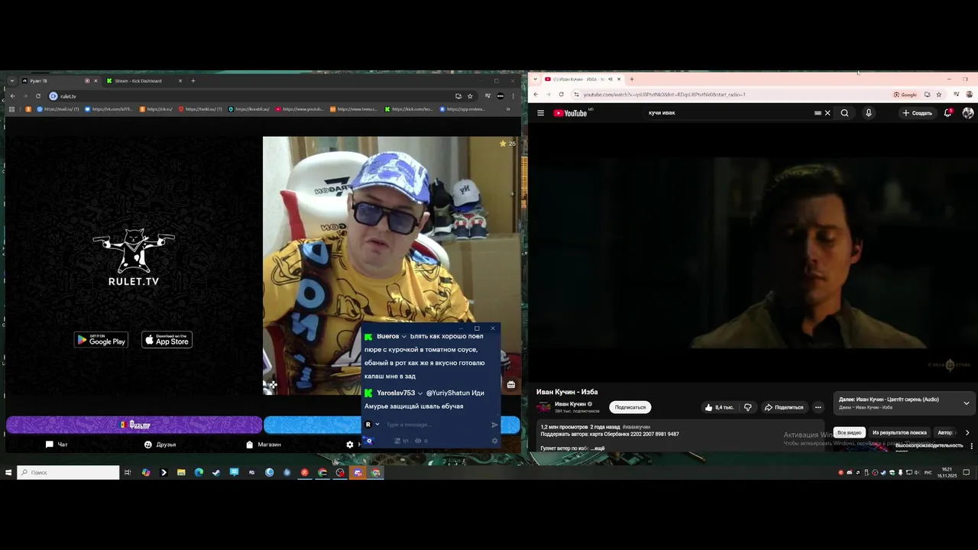Open YouTube account avatar menu
Screen dimensions: 978x550
coord(968,113)
